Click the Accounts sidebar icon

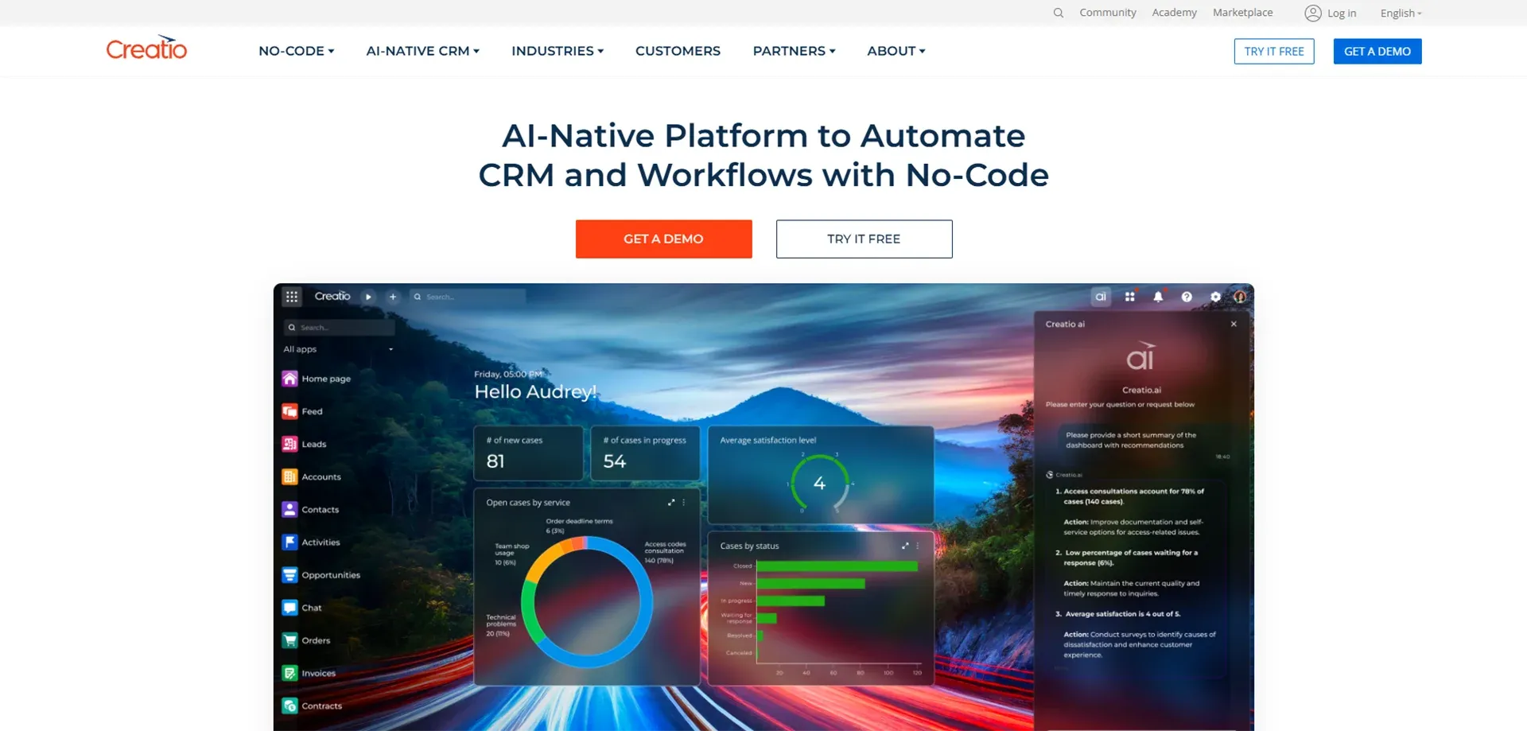point(289,476)
